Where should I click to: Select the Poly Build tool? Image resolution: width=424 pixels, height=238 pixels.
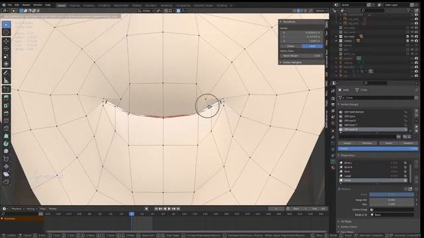(x=6, y=136)
